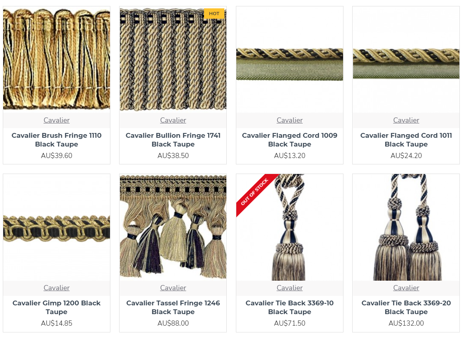The height and width of the screenshot is (338, 465).
Task: Click the Cavalier Brush Fringe 1110 Black Taupe title
Action: click(x=56, y=140)
